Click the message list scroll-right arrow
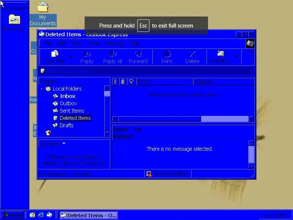The image size is (293, 220). tap(251, 119)
